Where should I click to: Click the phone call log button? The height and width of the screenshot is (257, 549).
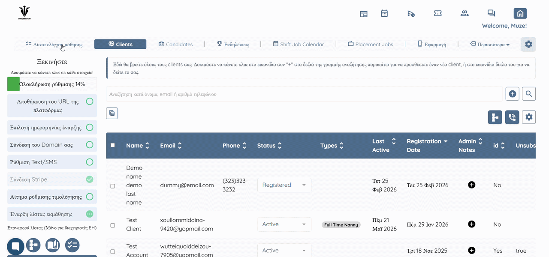pos(512,117)
